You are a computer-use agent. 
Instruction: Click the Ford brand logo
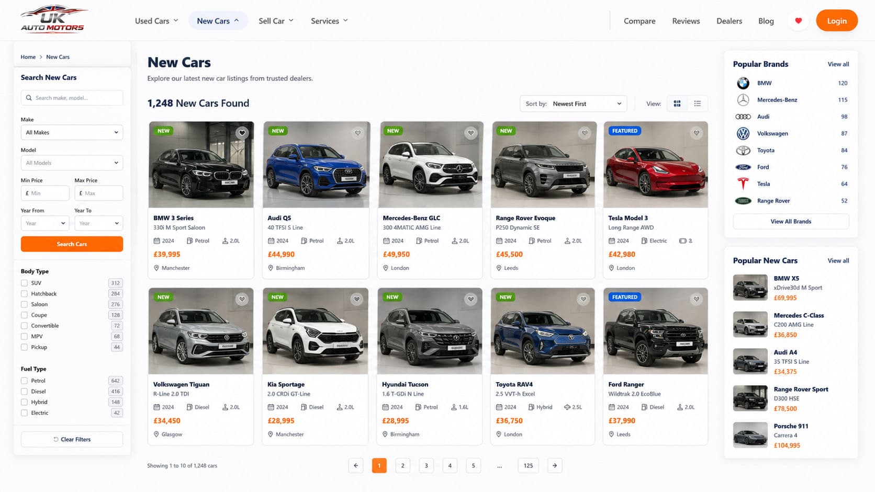point(743,167)
